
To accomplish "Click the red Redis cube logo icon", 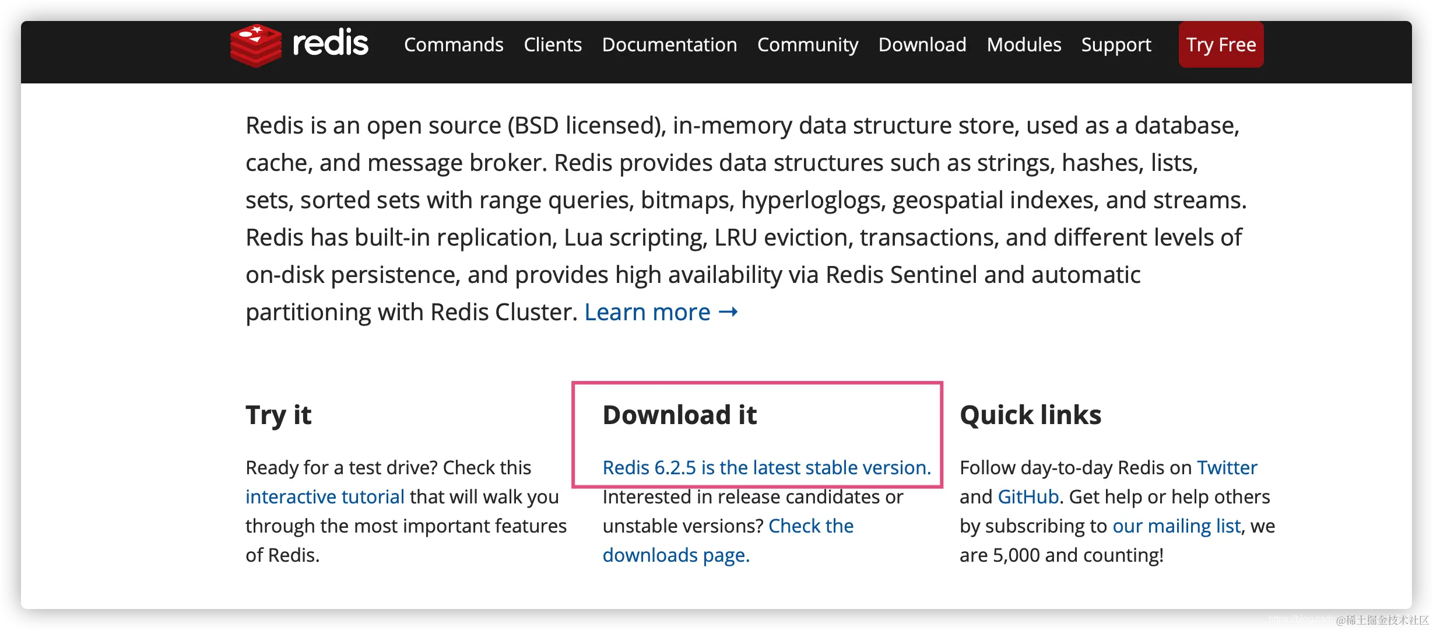I will (x=255, y=45).
